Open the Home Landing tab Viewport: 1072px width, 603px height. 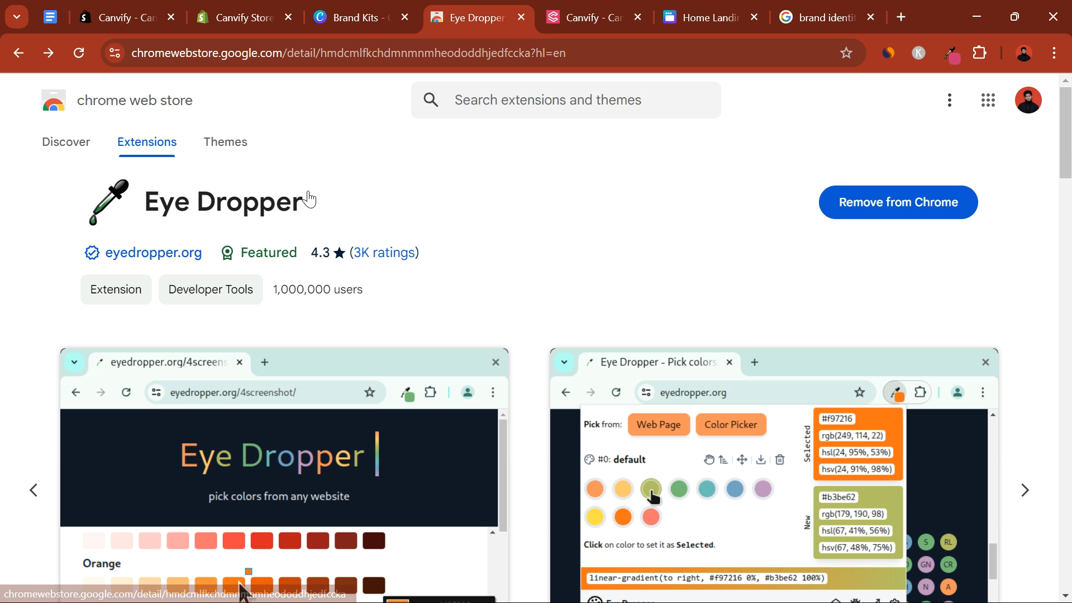(x=711, y=17)
